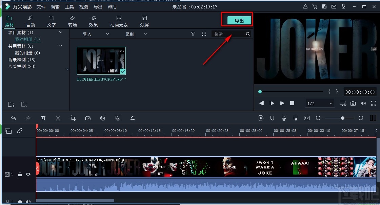This screenshot has width=380, height=205.
Task: Open the 素材 media tab
Action: (10, 21)
